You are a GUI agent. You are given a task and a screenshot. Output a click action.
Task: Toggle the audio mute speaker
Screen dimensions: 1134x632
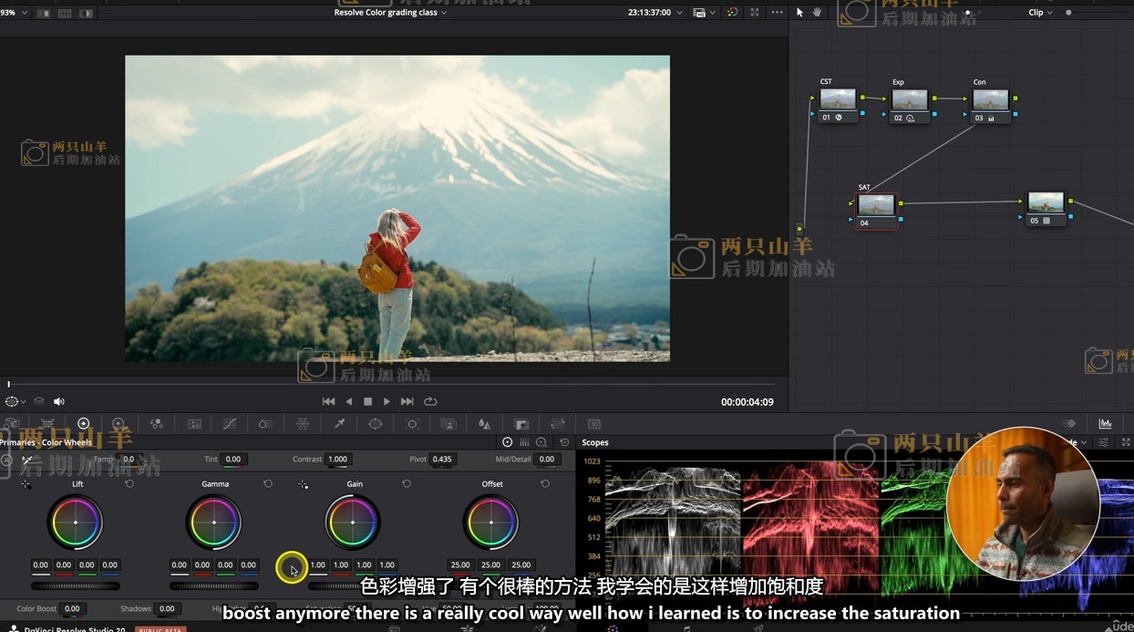pyautogui.click(x=59, y=401)
